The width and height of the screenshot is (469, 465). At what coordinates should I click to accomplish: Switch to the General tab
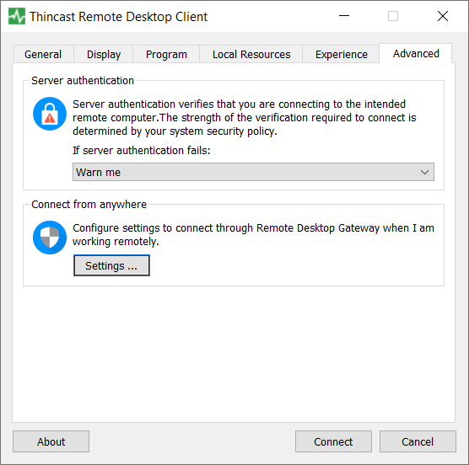click(43, 55)
